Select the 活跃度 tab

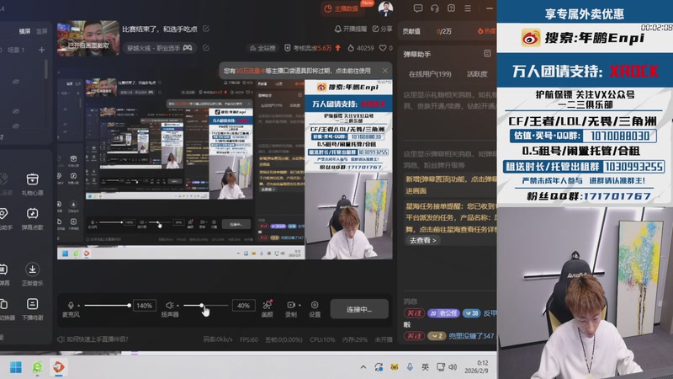pos(477,74)
